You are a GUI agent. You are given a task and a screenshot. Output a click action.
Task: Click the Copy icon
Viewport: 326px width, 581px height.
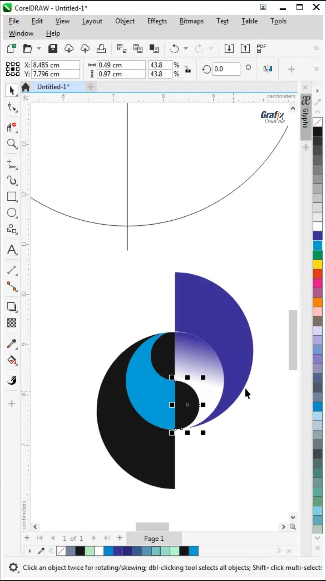click(138, 48)
